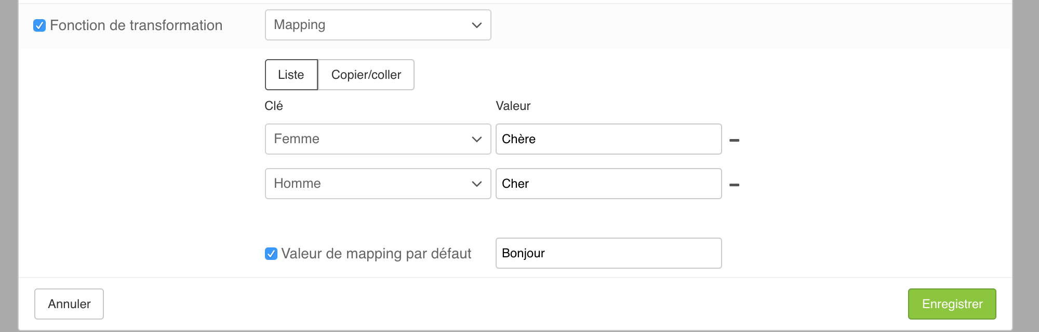
Task: Click the chevron arrow in the Femme dropdown
Action: (476, 140)
